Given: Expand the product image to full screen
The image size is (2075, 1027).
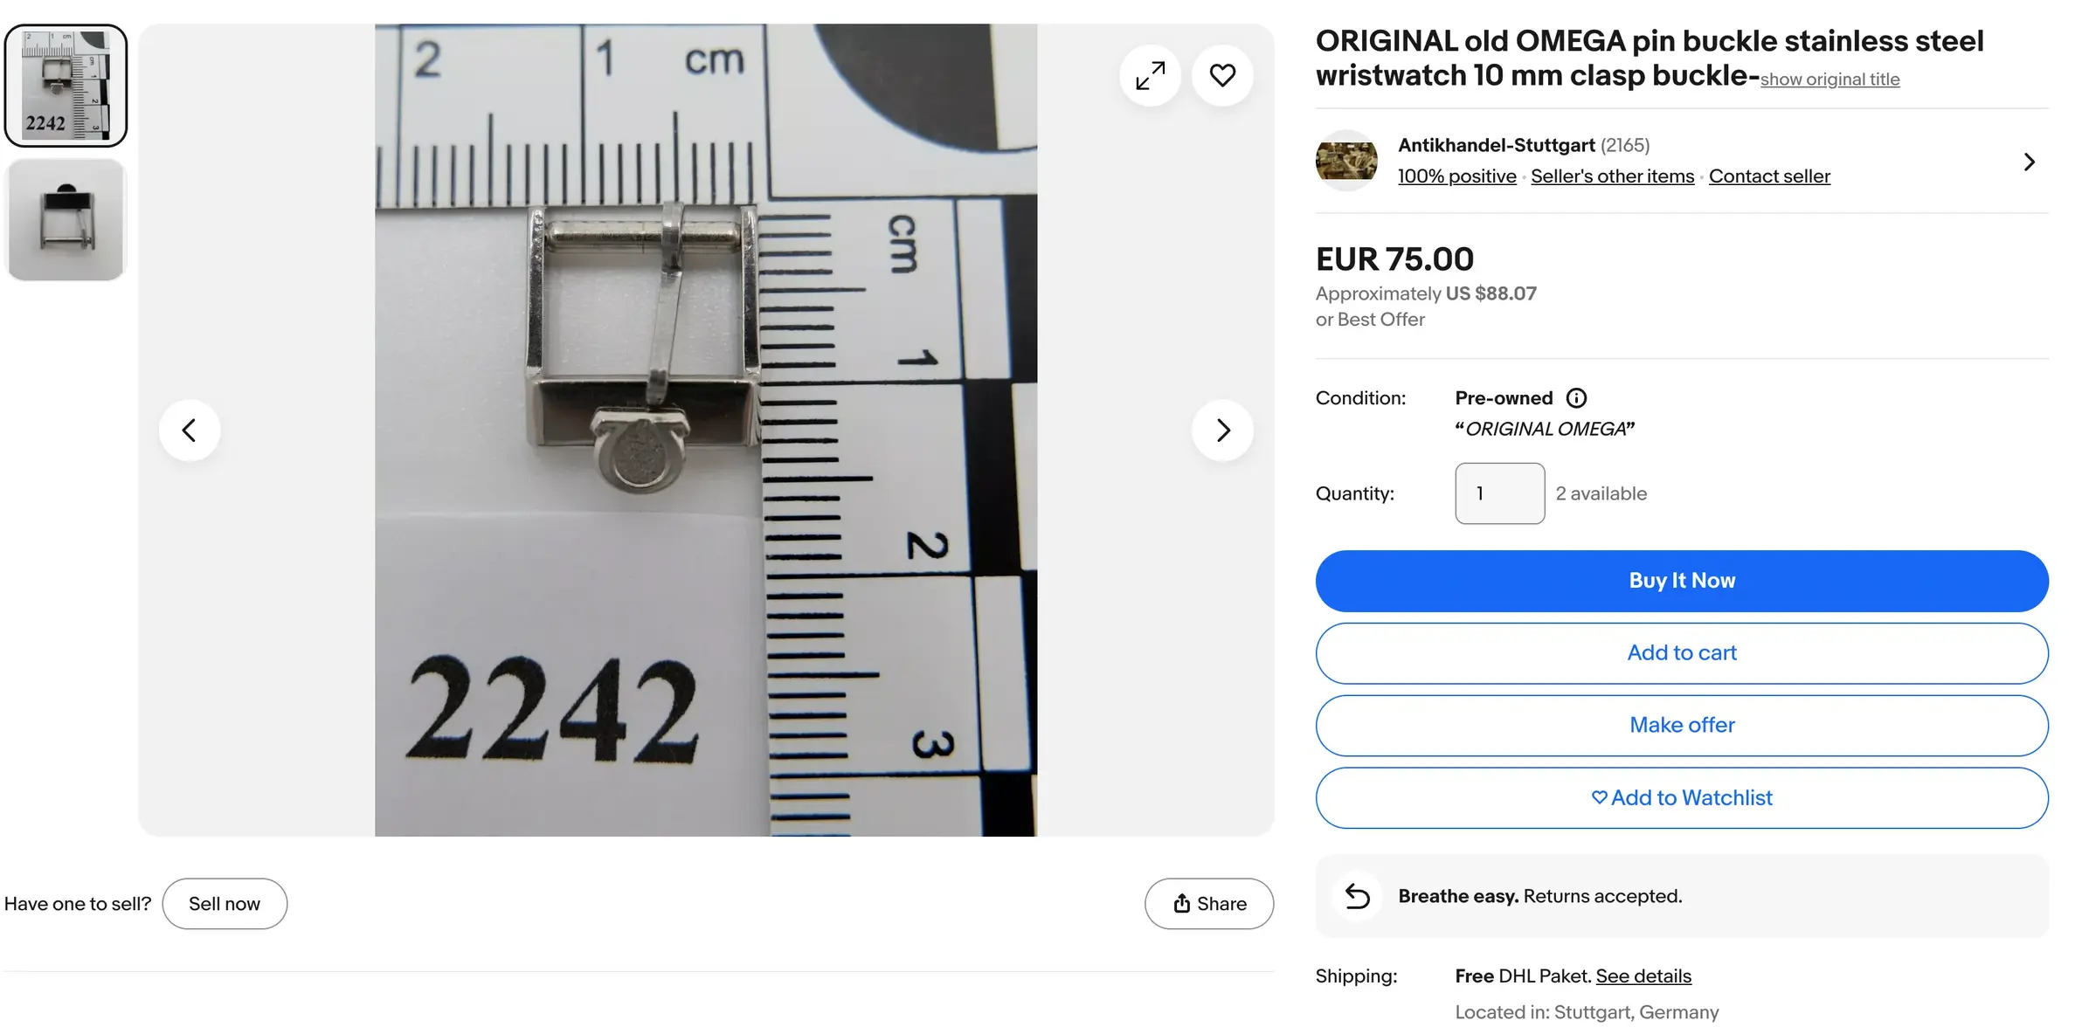Looking at the screenshot, I should click(1150, 75).
